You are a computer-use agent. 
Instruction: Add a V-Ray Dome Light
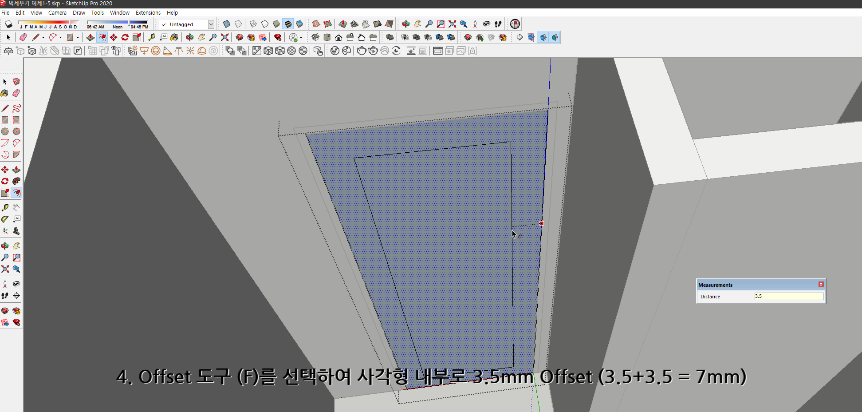click(202, 51)
